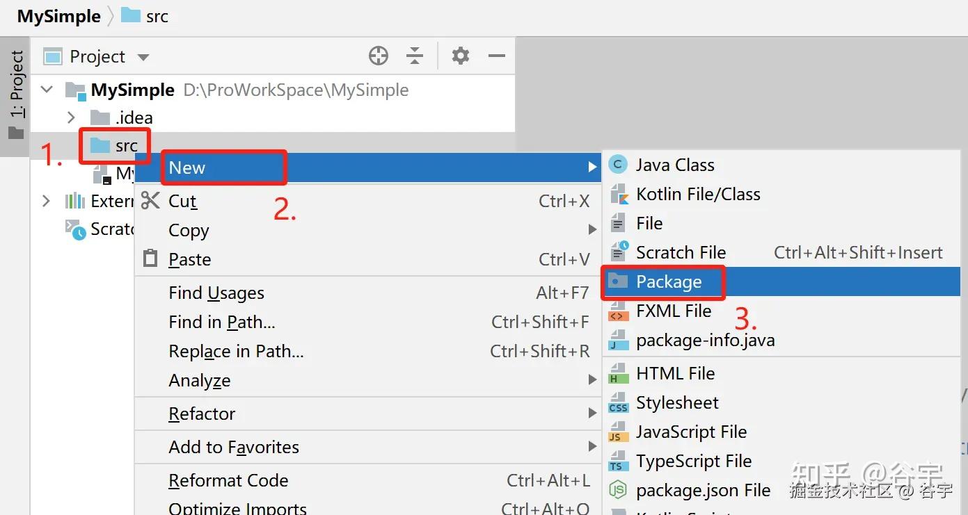Hide the Project panel with minus icon
968x515 pixels.
pos(497,56)
